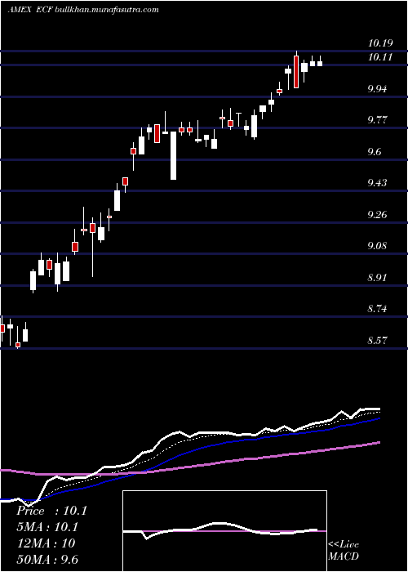The width and height of the screenshot is (408, 572).
Task: Click the 8.91 price axis label
Action: (x=379, y=278)
